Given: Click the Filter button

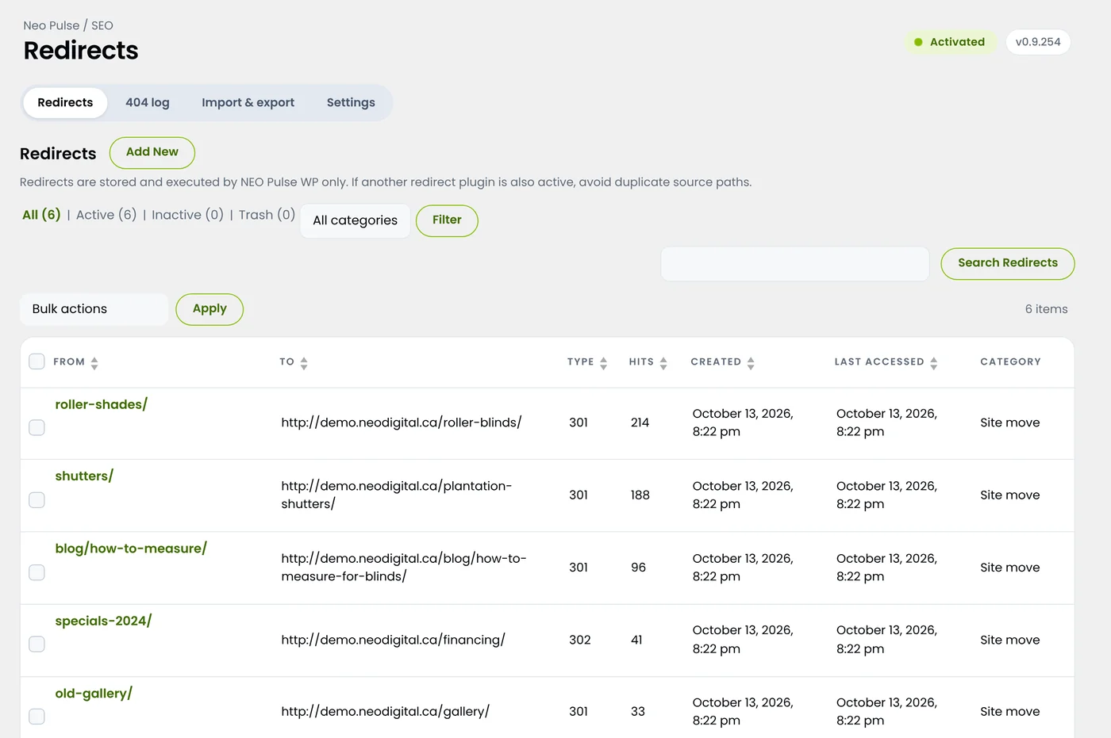Looking at the screenshot, I should click(x=447, y=220).
